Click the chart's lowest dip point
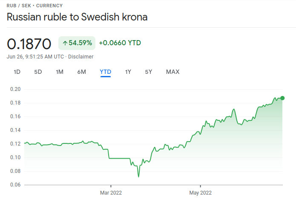This screenshot has height=201, width=296. click(138, 176)
